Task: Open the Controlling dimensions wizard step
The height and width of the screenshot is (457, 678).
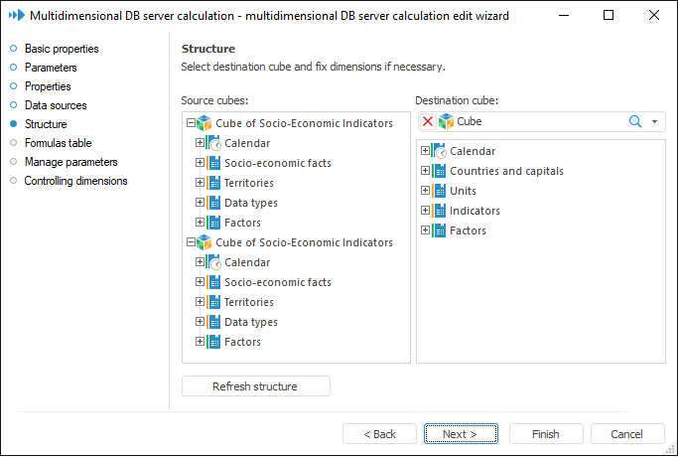Action: click(x=75, y=181)
